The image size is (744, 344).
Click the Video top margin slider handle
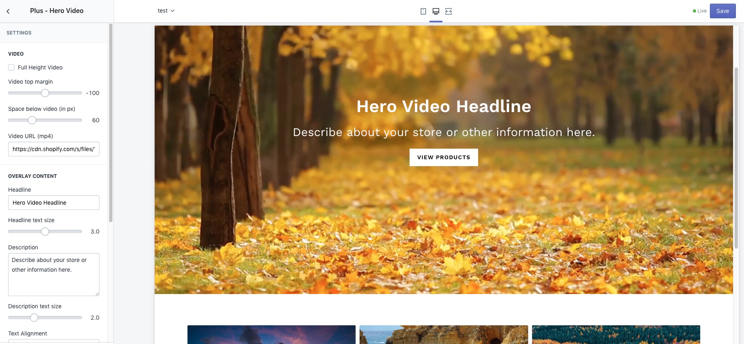click(x=45, y=93)
